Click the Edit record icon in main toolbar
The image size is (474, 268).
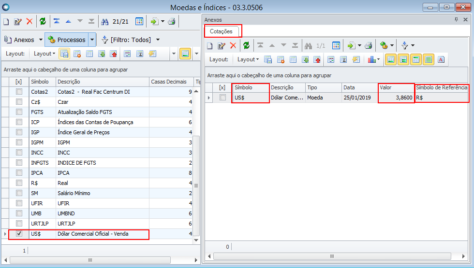(x=18, y=21)
